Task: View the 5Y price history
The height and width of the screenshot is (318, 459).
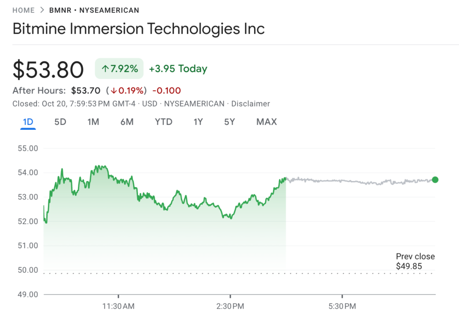Action: pos(229,121)
